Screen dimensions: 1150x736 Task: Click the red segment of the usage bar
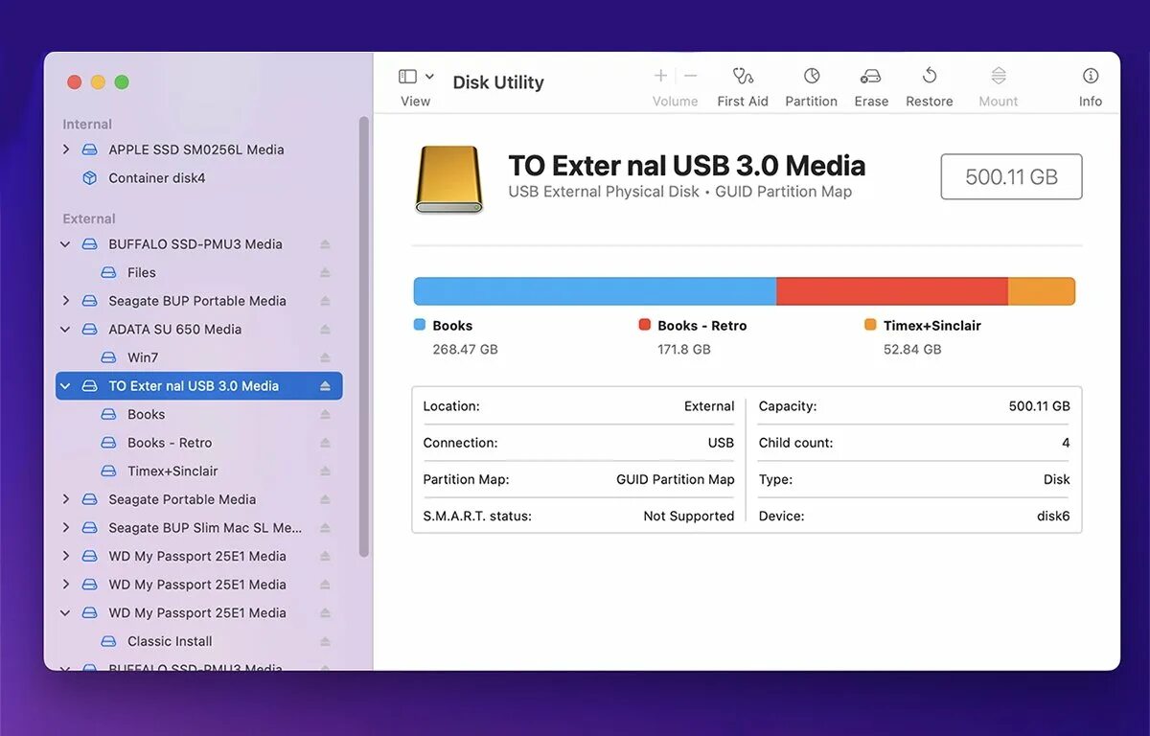892,291
